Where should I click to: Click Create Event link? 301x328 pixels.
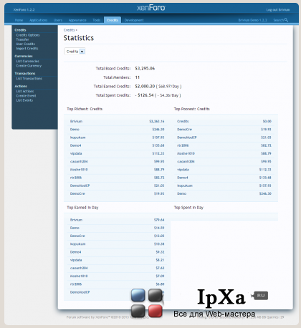26,96
